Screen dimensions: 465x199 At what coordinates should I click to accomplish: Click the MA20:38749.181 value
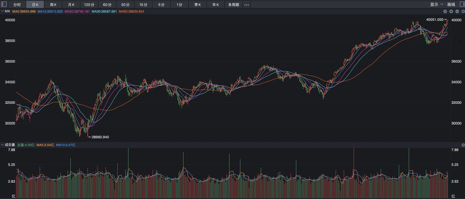(77, 12)
